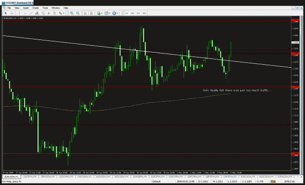Screen dimensions: 305x185
Task: Click the connection status bars icon
Action: click(273, 182)
